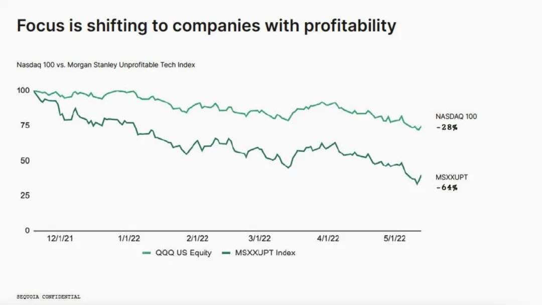Click the 5/1/22 date on x-axis
The height and width of the screenshot is (305, 542).
point(394,238)
